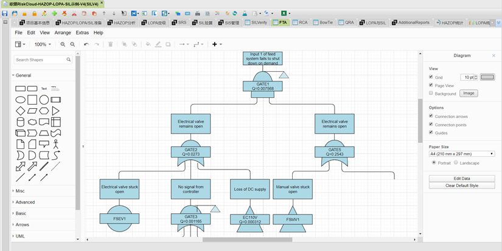This screenshot has width=502, height=251.
Task: Select the stick figure actor shape
Action: click(55, 144)
